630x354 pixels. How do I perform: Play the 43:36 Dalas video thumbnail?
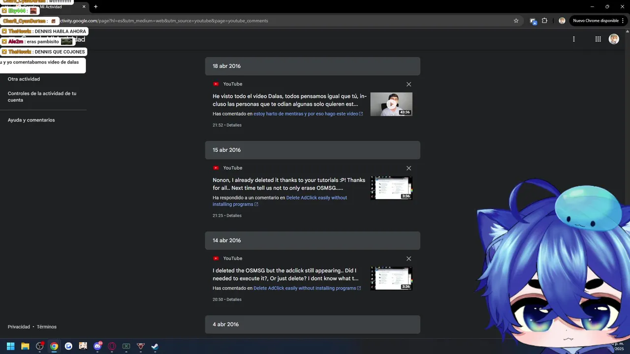click(x=391, y=104)
